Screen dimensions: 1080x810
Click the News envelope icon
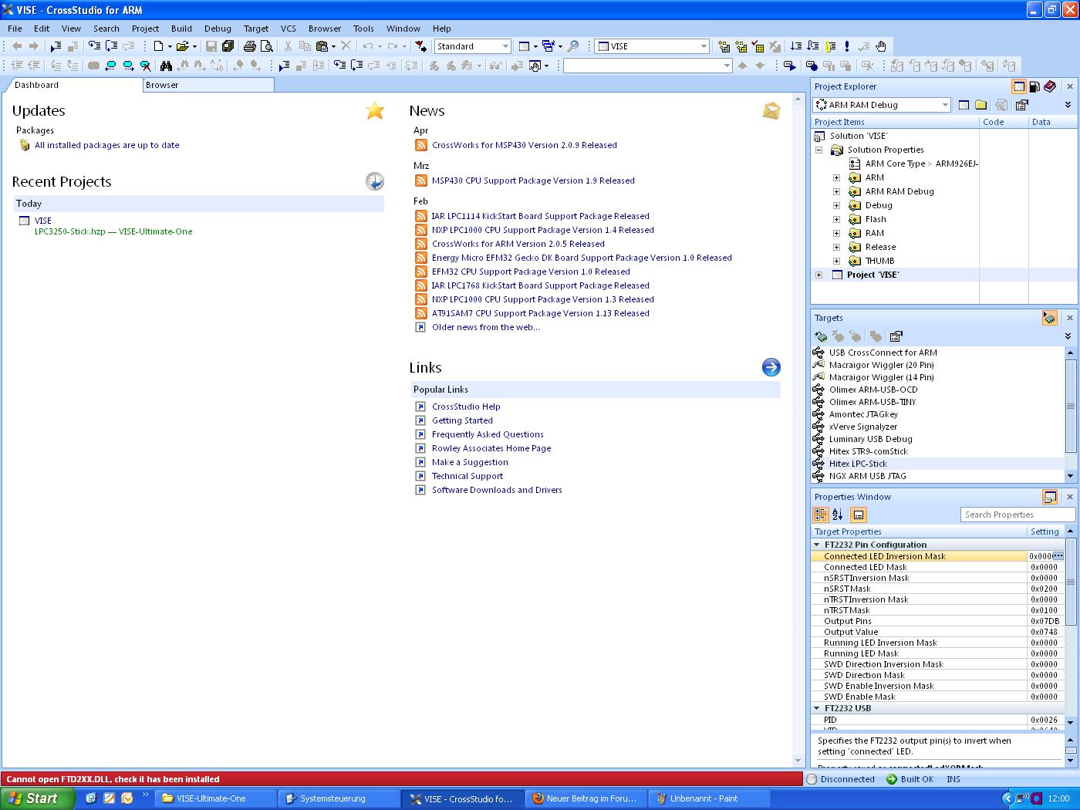tap(771, 110)
